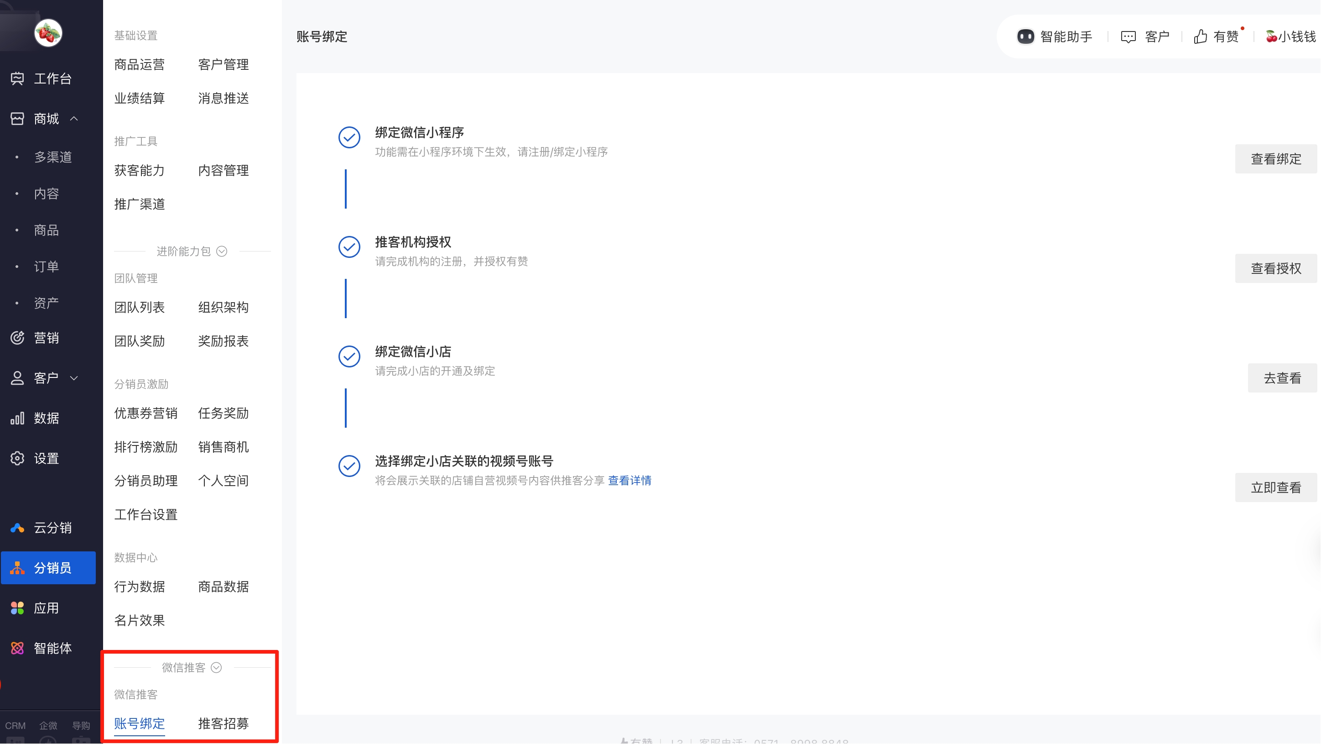Click checkmark circle beside 绑定微信小程序

(x=349, y=137)
